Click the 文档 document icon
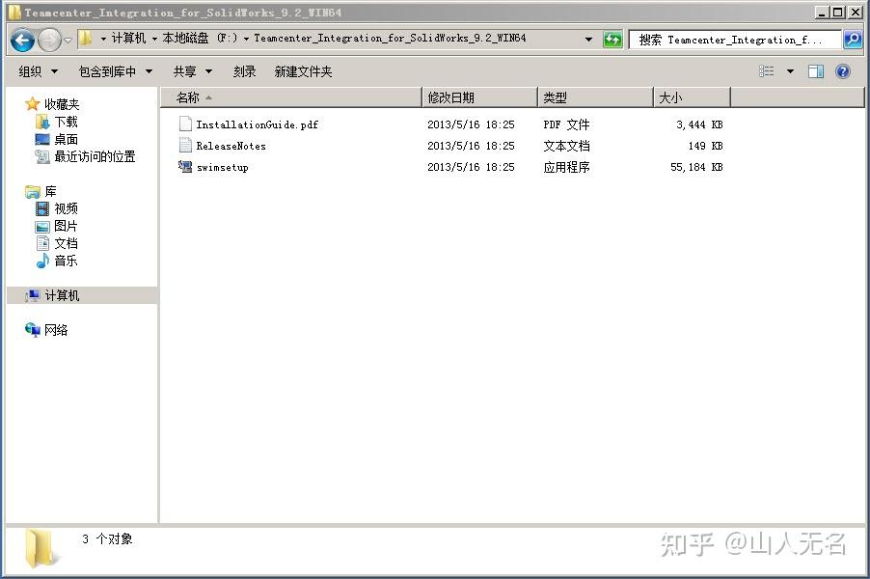The image size is (870, 579). (42, 243)
